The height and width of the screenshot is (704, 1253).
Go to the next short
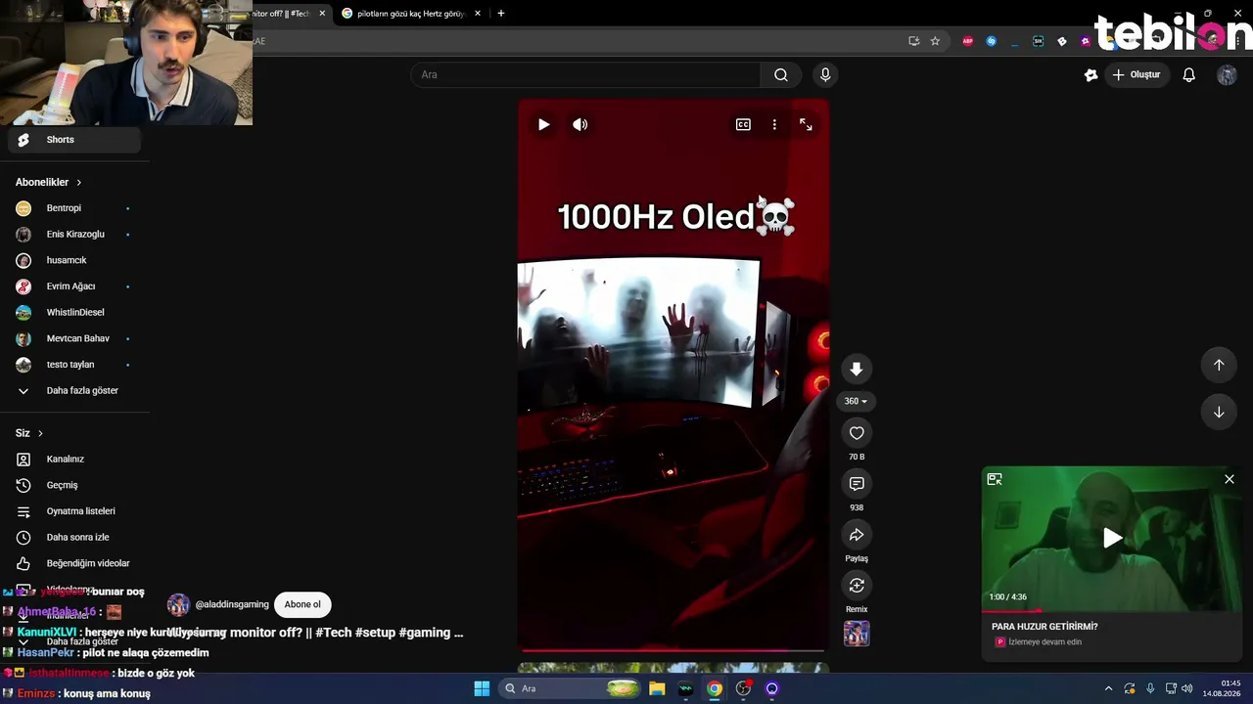pos(1219,412)
